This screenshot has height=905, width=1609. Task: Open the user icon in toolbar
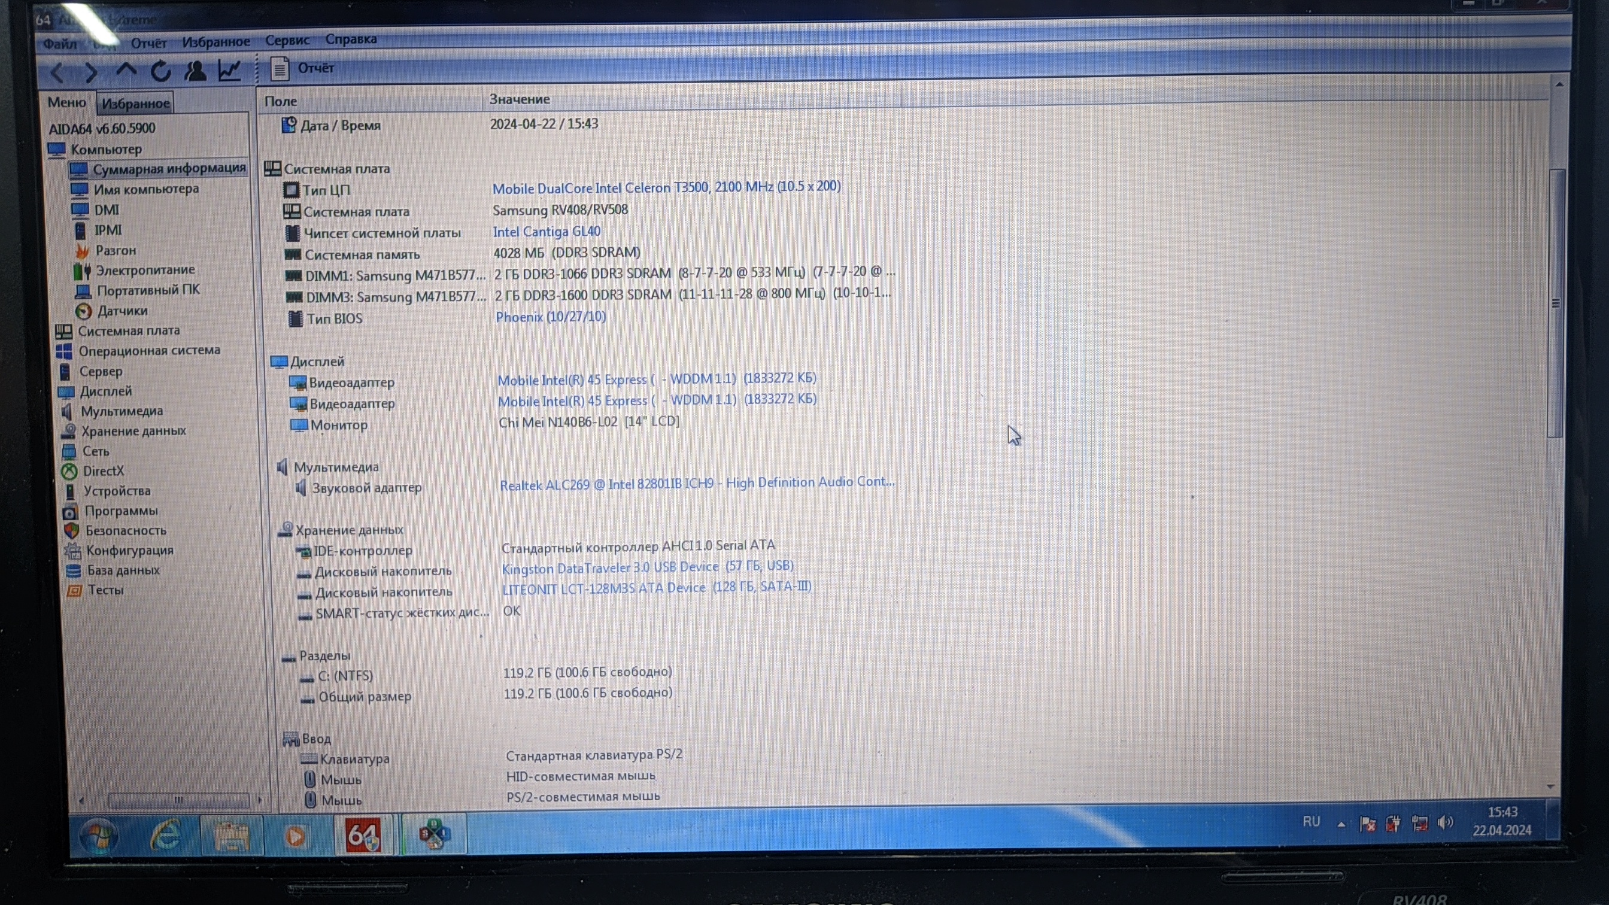click(x=195, y=70)
